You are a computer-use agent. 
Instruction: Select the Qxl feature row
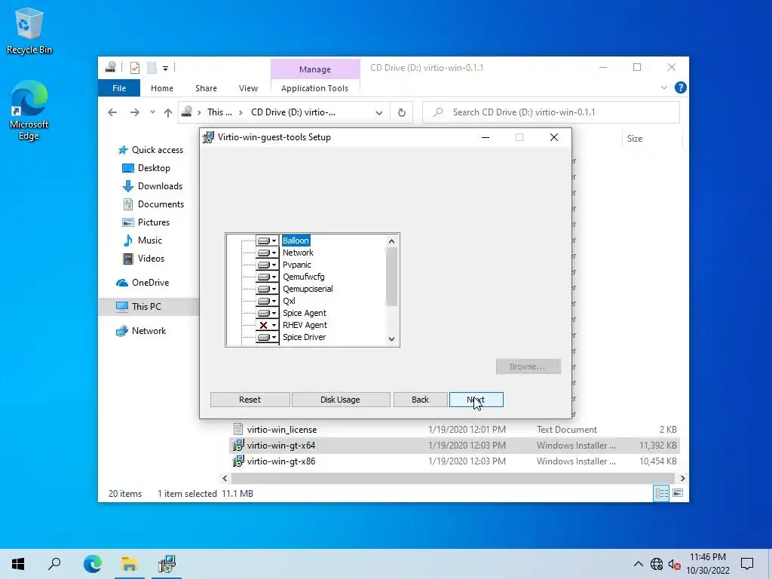tap(289, 301)
